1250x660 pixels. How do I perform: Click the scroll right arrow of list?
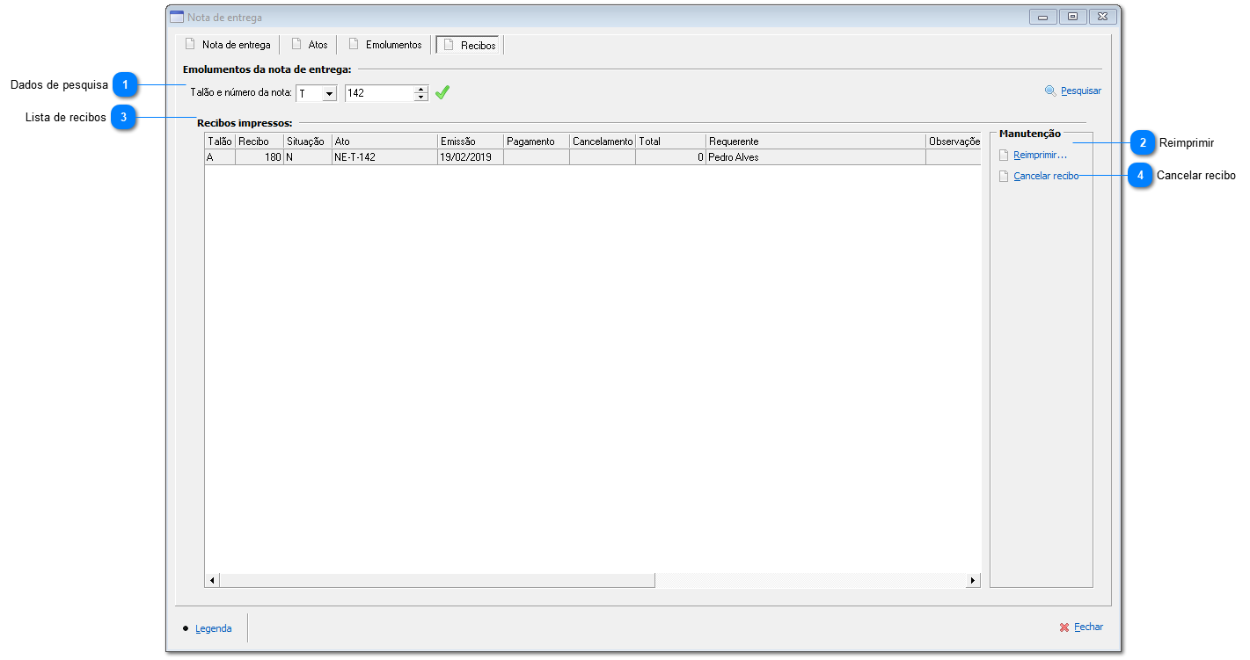(x=973, y=580)
